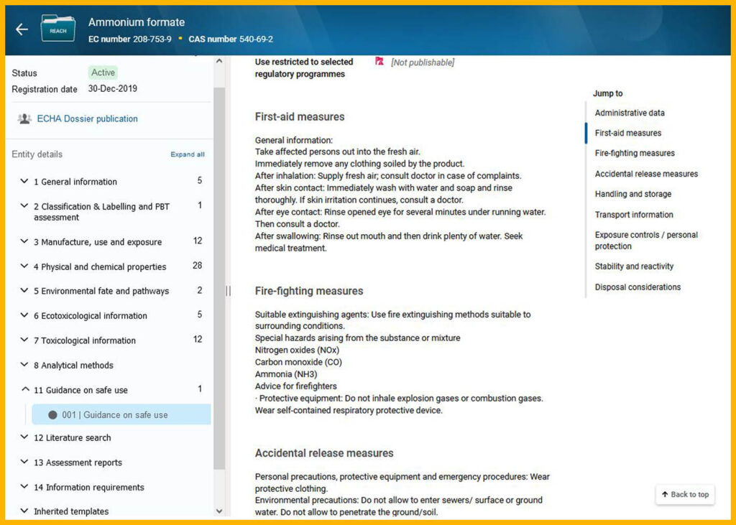
Task: Click the Carbon monoxide (CO) line
Action: tap(298, 362)
